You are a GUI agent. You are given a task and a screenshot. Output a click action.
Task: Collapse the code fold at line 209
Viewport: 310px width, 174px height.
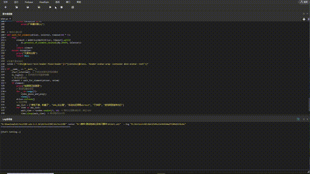[5, 35]
